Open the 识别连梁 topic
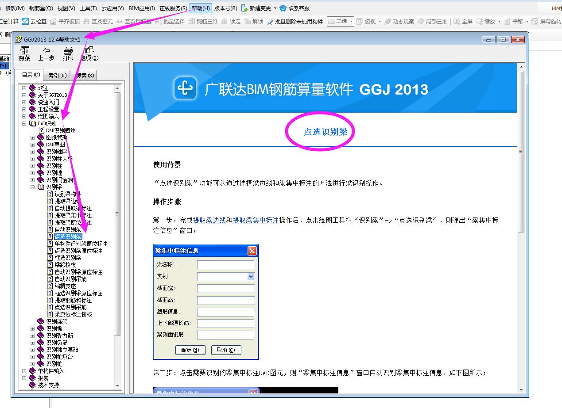Screen dimensions: 562x408 [57, 321]
